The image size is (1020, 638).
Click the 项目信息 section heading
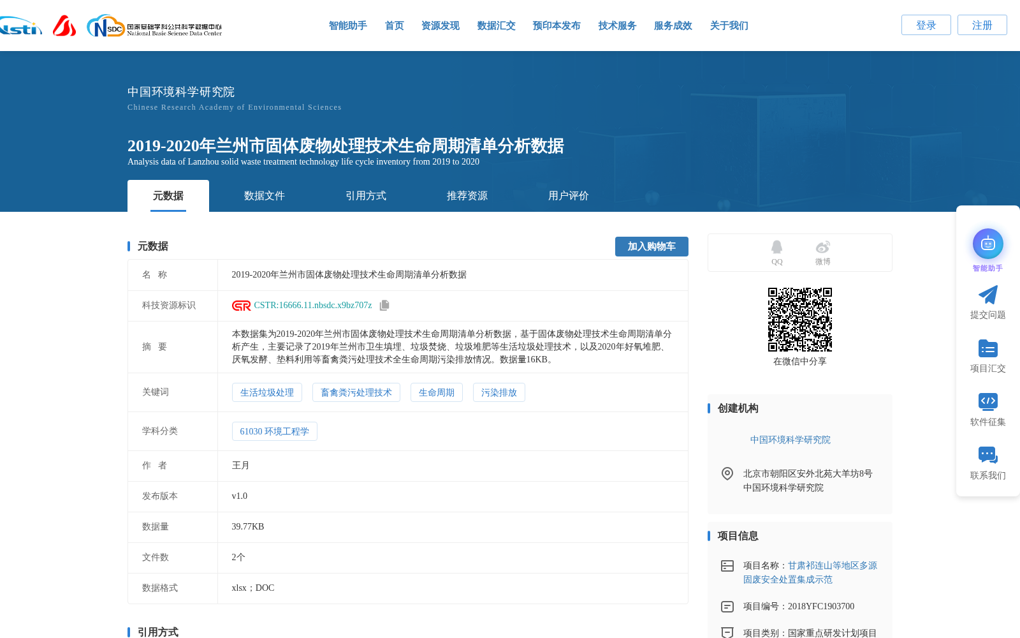tap(738, 536)
